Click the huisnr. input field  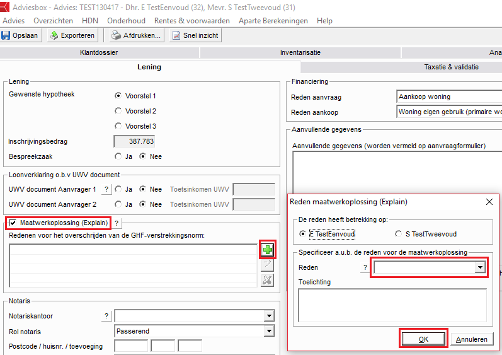[x=163, y=346]
